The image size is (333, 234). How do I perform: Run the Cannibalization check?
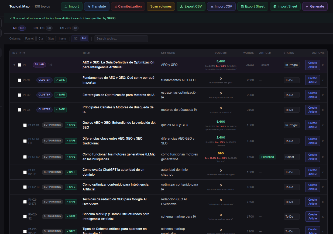(128, 6)
